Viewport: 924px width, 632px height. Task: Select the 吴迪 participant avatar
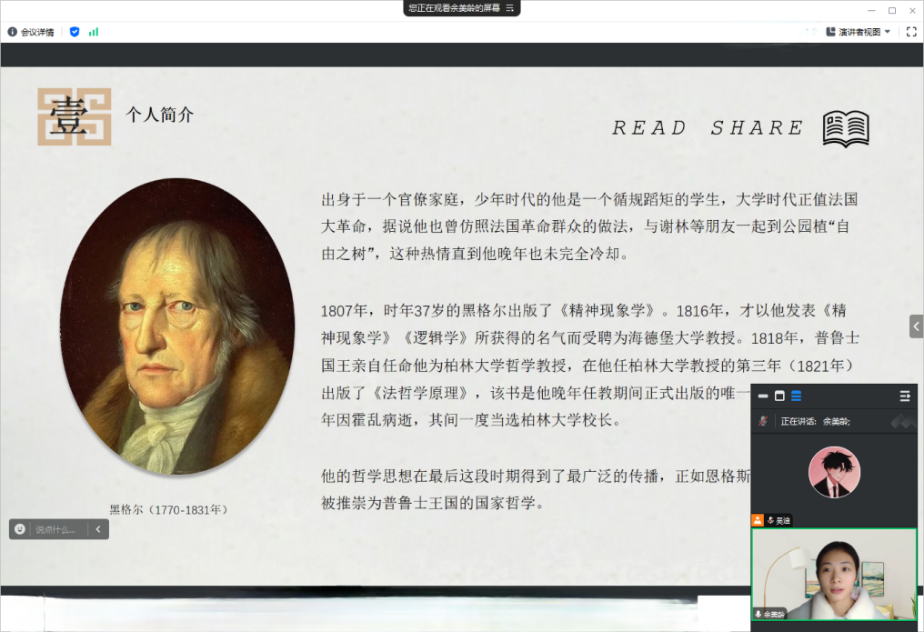pyautogui.click(x=833, y=472)
